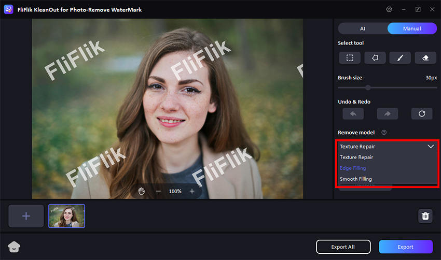Choose Edge Filling from the dropdown
Viewport: 441px width, 260px height.
point(353,168)
